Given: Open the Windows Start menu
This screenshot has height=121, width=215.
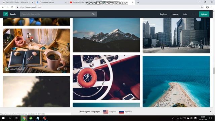Looking at the screenshot, I should 3,118.
